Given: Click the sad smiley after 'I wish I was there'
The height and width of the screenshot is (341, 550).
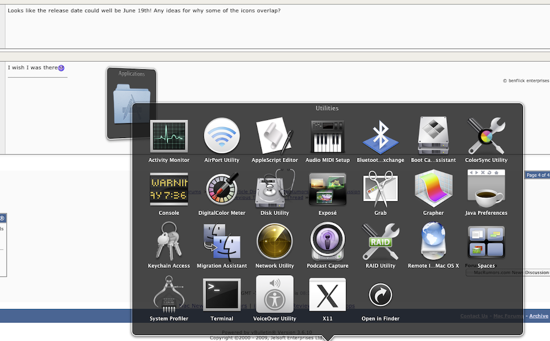Looking at the screenshot, I should [61, 68].
